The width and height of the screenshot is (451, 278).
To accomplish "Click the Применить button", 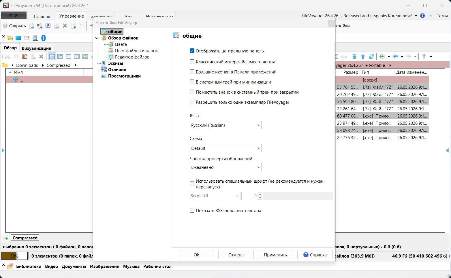I will click(275, 255).
